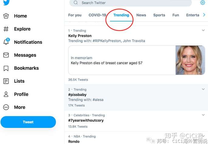This screenshot has width=208, height=144.
Task: Switch to the COVID-19 tab
Action: tap(97, 15)
